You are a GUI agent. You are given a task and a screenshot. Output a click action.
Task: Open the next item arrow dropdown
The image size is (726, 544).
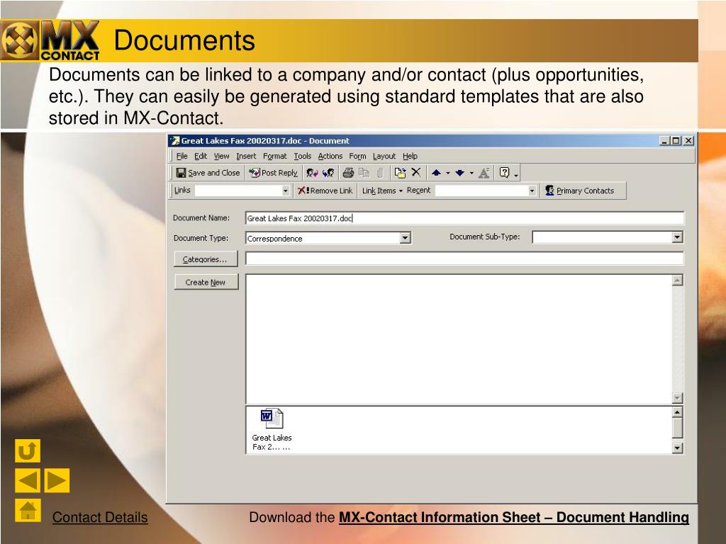point(471,173)
